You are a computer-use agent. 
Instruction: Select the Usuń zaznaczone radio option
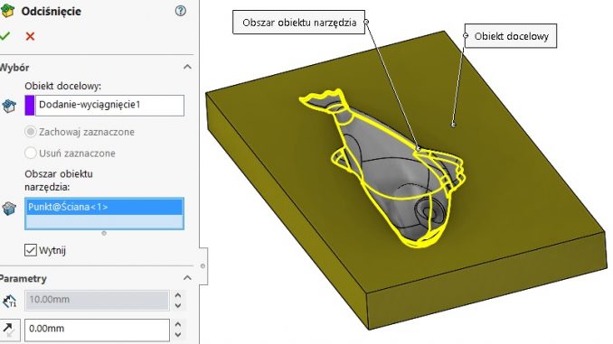coord(31,153)
